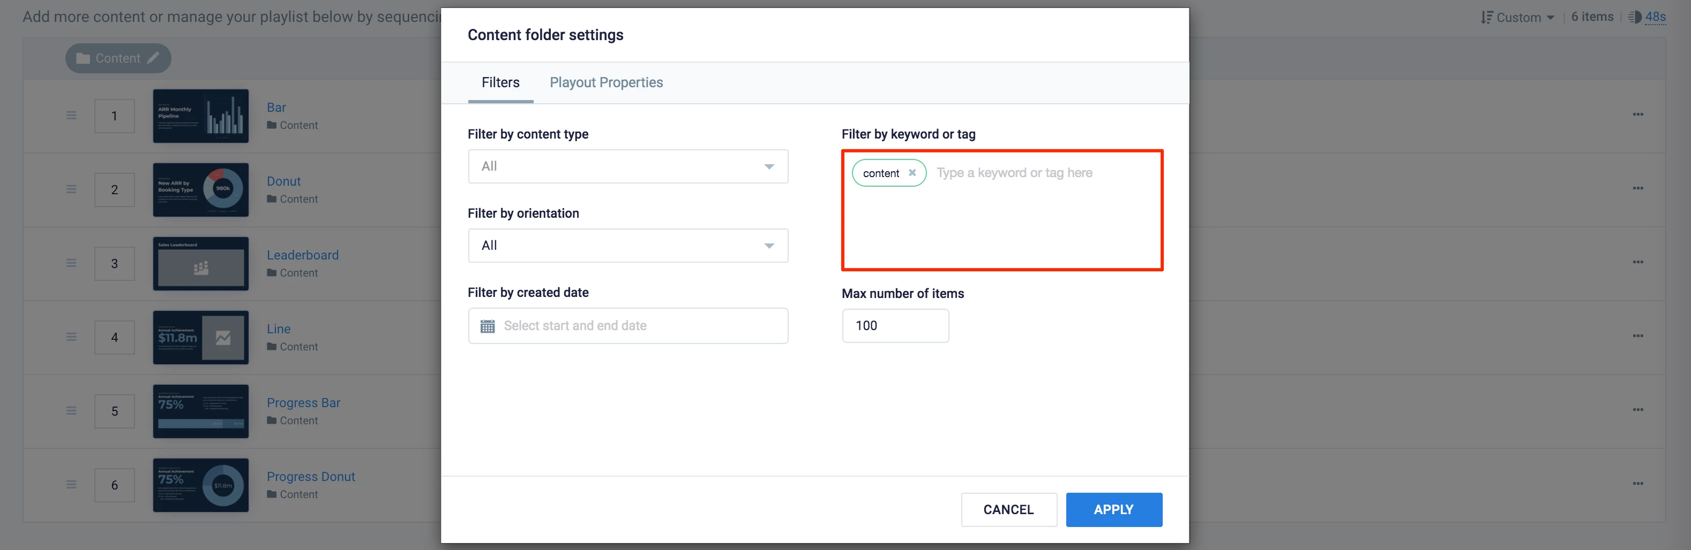Cancel the content folder settings dialog
Image resolution: width=1691 pixels, height=550 pixels.
click(1008, 509)
